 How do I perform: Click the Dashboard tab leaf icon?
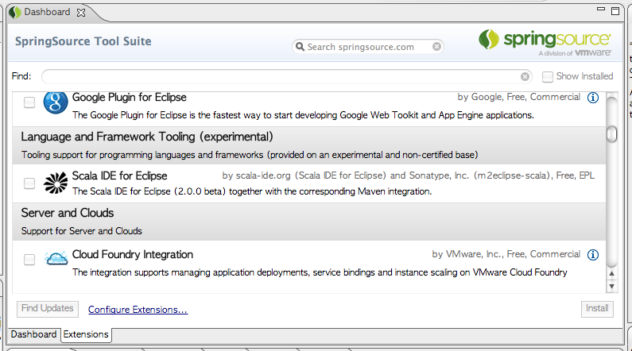[15, 13]
